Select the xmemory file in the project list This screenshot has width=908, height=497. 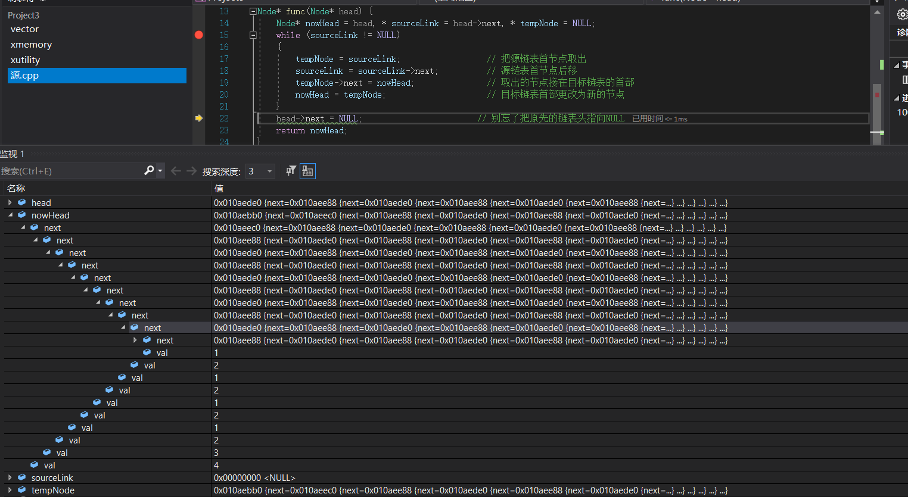click(31, 45)
